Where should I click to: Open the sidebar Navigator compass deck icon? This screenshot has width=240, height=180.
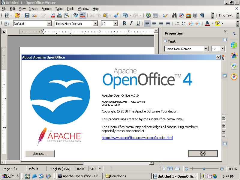pyautogui.click(x=234, y=77)
